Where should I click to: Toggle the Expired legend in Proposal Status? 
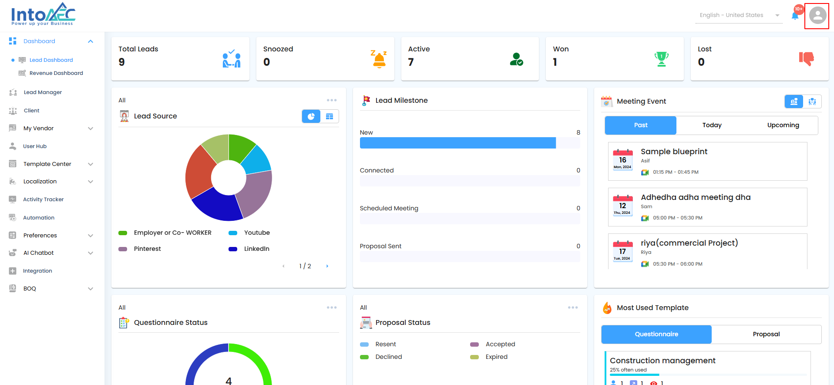coord(474,357)
